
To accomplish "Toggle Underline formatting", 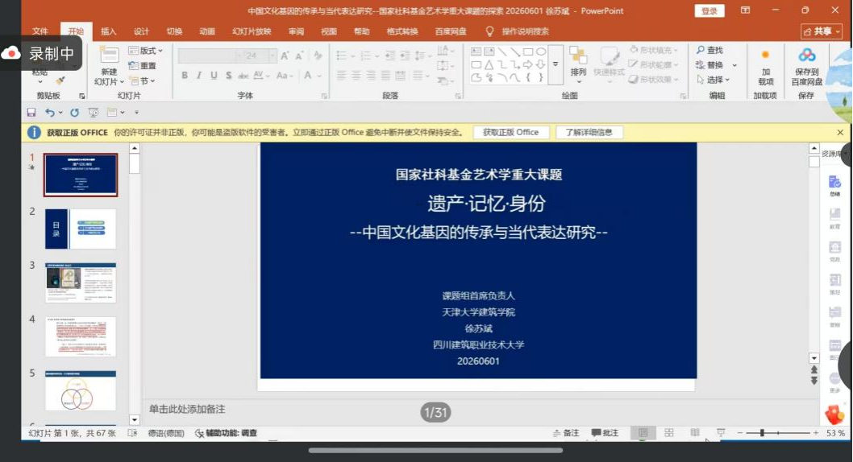I will tap(214, 76).
